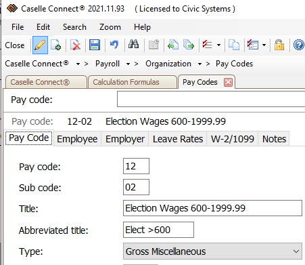Click the blue Help question mark icon
The image size is (305, 265).
(x=299, y=45)
